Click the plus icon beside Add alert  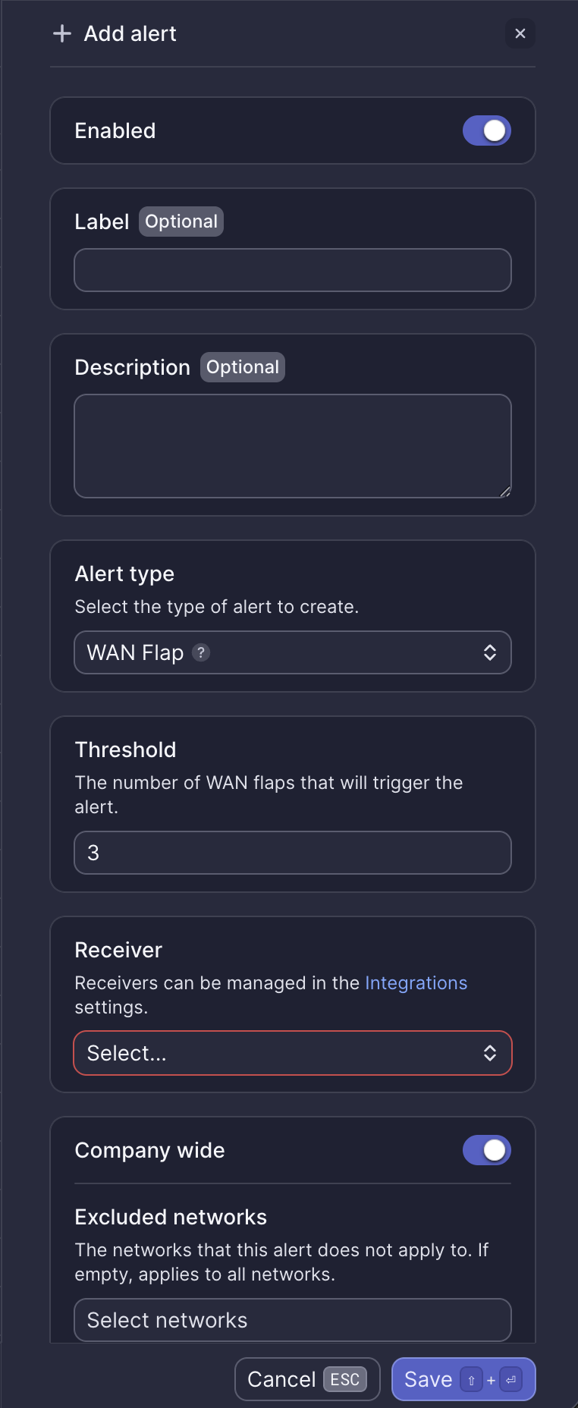click(61, 33)
